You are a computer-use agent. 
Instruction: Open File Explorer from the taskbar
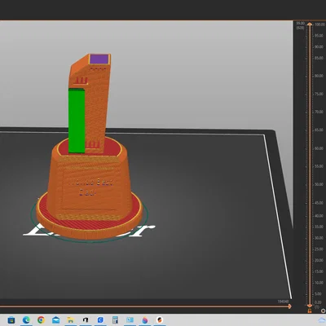pyautogui.click(x=71, y=320)
